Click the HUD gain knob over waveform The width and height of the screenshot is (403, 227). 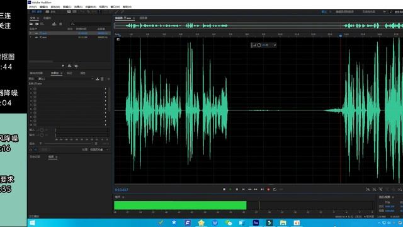[x=259, y=45]
